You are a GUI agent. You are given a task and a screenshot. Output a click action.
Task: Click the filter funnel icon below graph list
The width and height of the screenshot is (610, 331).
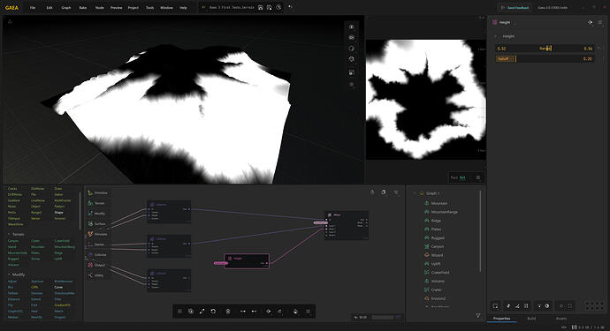point(478,316)
